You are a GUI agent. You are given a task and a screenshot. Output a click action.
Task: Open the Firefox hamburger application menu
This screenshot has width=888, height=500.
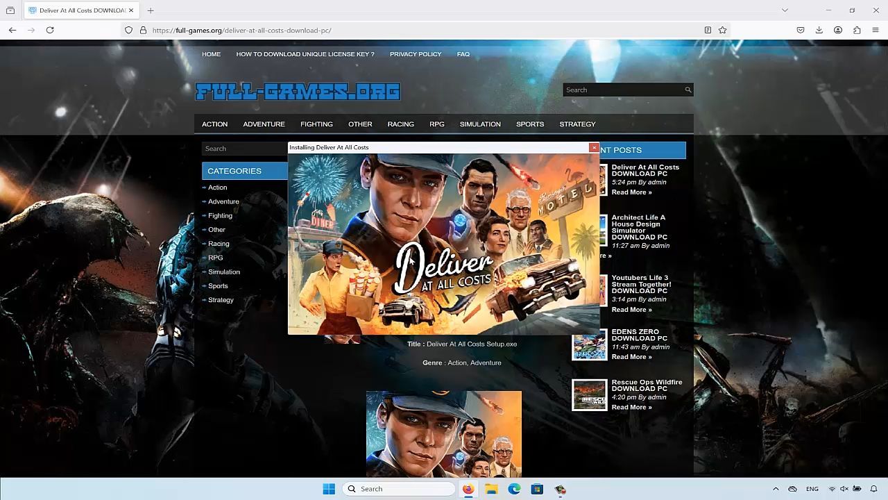(876, 30)
